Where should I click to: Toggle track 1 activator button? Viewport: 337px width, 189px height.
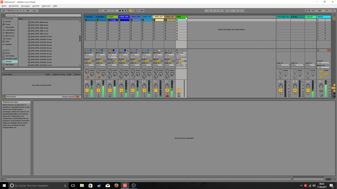click(87, 90)
